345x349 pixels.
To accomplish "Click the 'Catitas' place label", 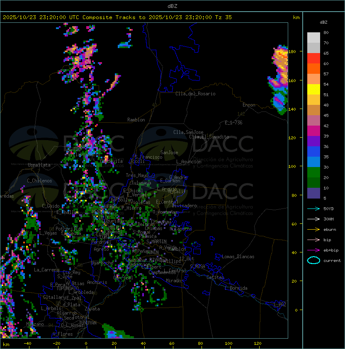I will 215,277.
